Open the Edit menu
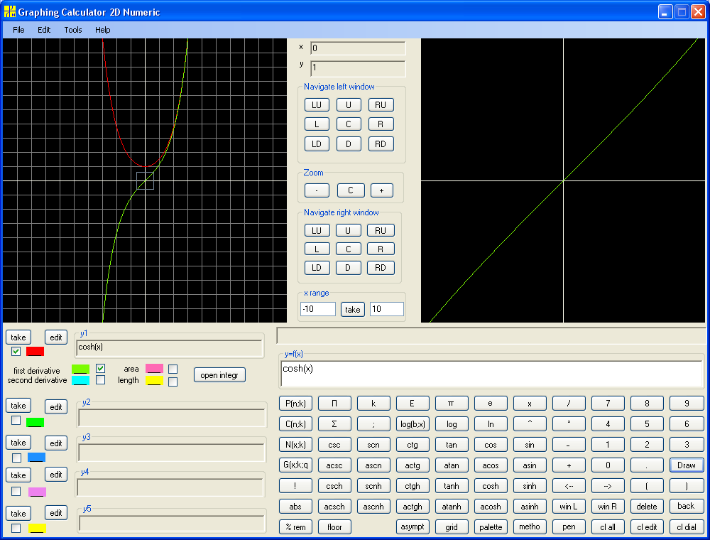This screenshot has height=540, width=710. pyautogui.click(x=44, y=30)
